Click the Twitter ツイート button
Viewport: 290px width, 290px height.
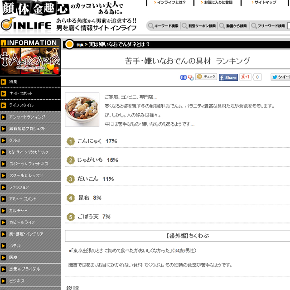pos(280,77)
